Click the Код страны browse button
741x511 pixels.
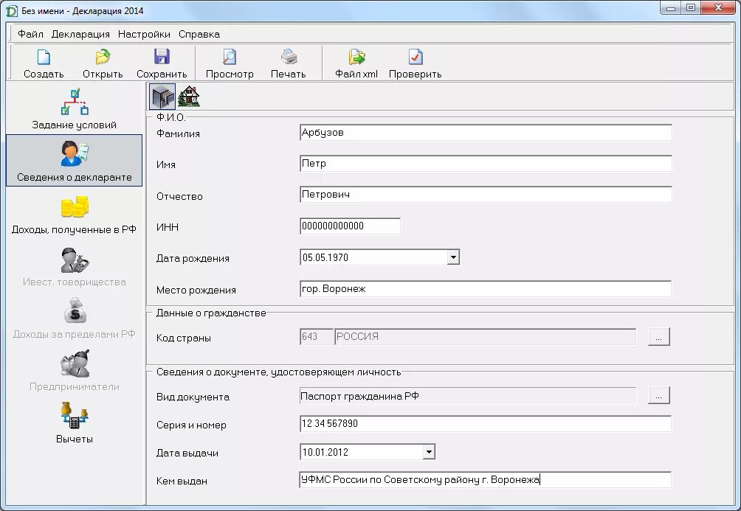tap(659, 337)
